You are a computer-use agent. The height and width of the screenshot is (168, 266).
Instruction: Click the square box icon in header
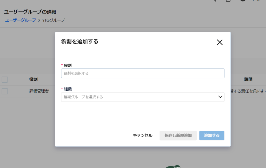228,1
